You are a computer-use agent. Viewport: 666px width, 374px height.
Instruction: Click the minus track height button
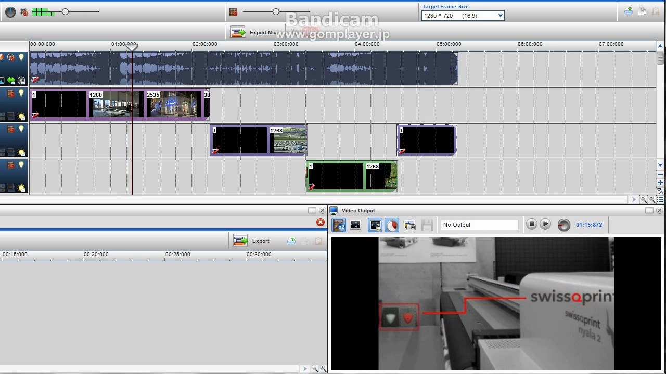coord(660,174)
